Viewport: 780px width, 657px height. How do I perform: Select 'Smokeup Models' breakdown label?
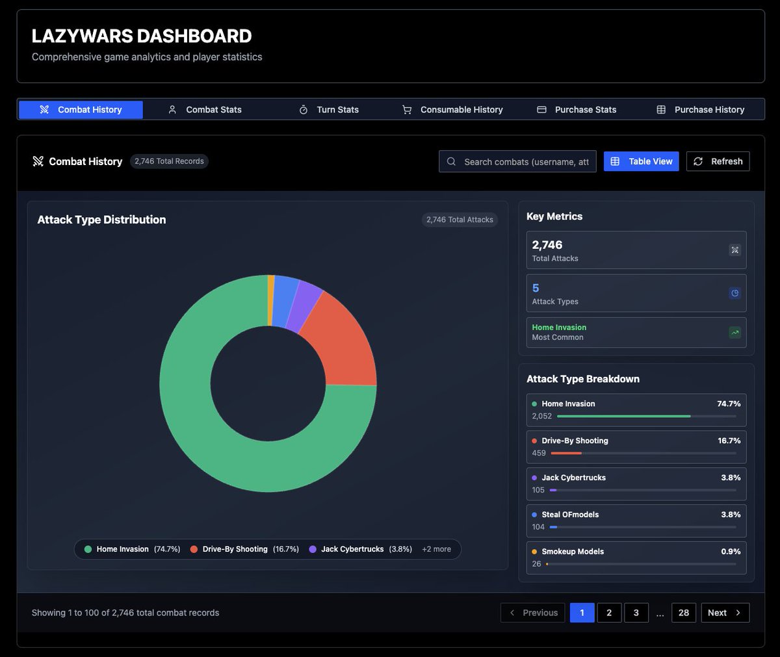tap(573, 552)
